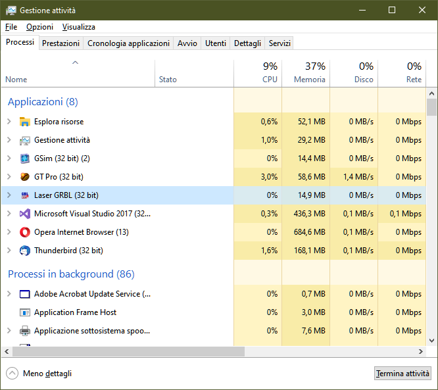The image size is (438, 390).
Task: Expand the Esplora risorse process row
Action: pyautogui.click(x=9, y=122)
